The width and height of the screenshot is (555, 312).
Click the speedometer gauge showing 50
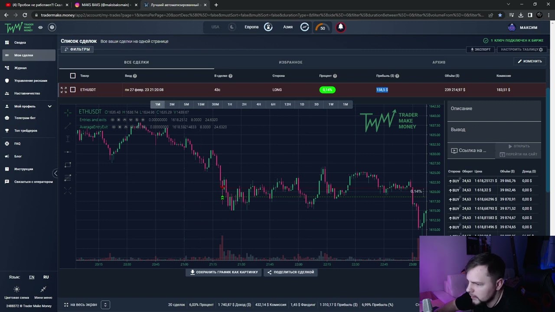(x=322, y=27)
